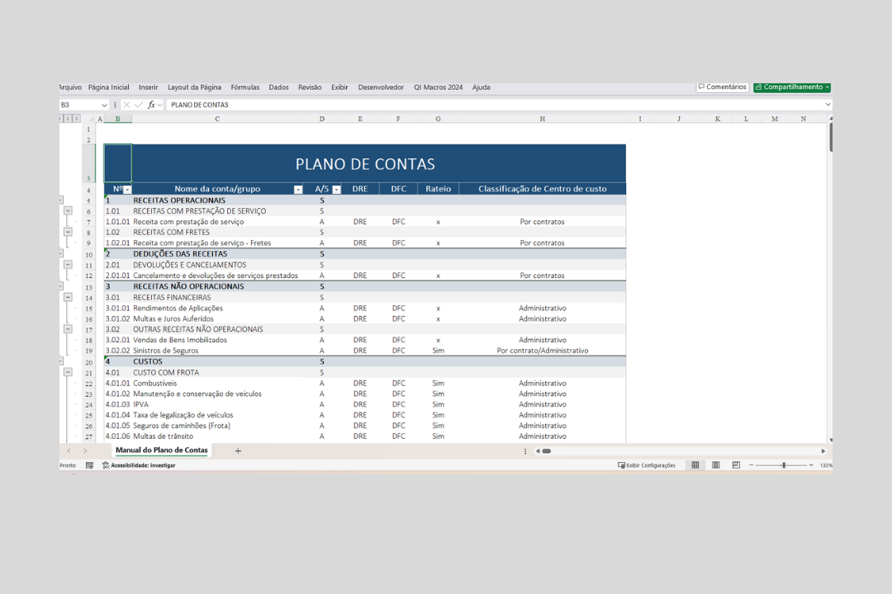The image size is (892, 594).
Task: Click the macro recording icon in status bar
Action: point(89,465)
